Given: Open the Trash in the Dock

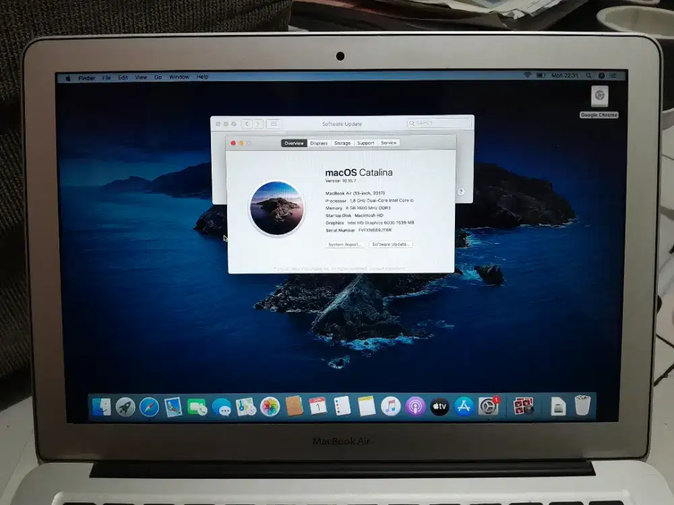Looking at the screenshot, I should coord(582,405).
